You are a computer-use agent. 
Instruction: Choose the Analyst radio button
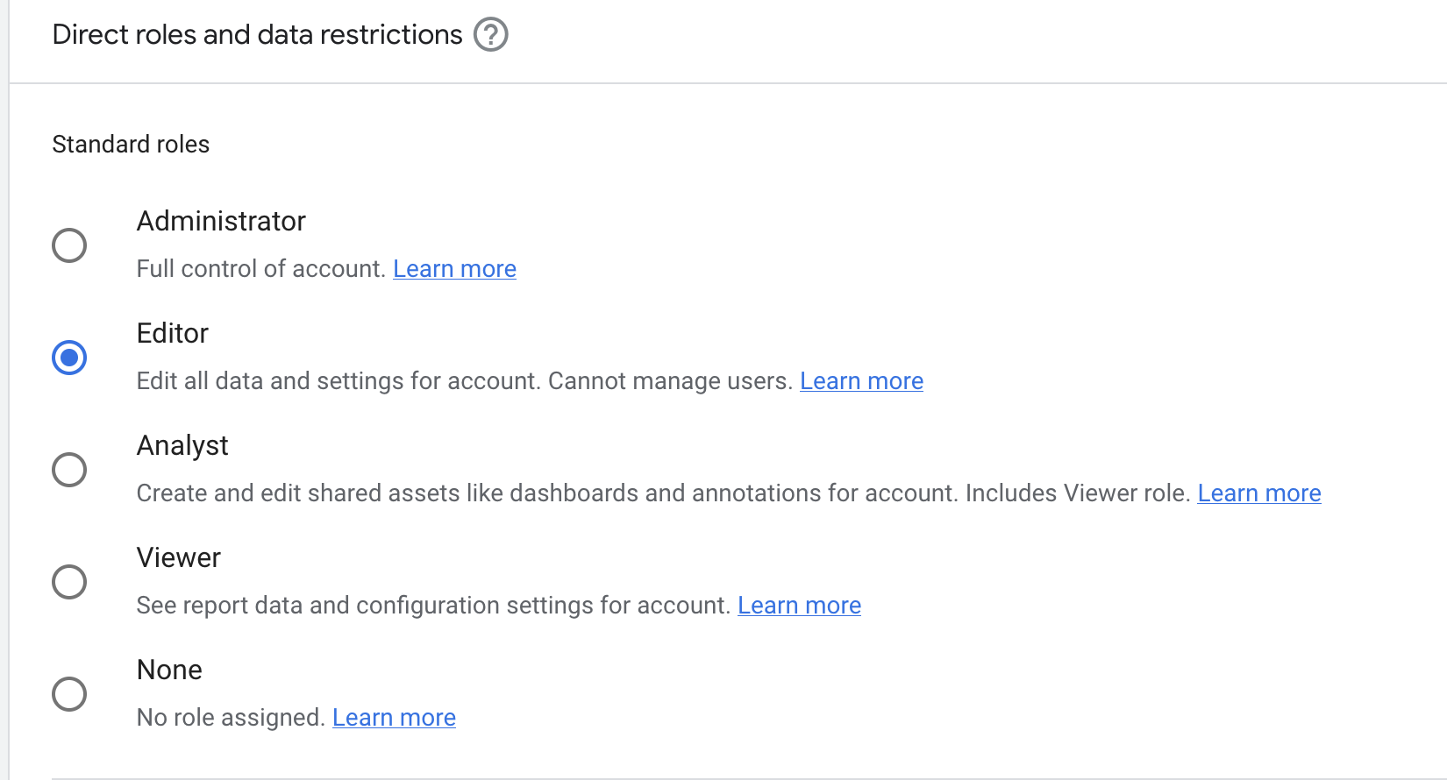coord(69,470)
